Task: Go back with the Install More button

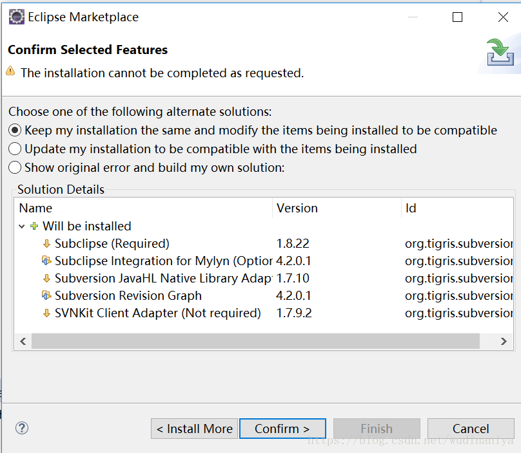Action: (194, 429)
